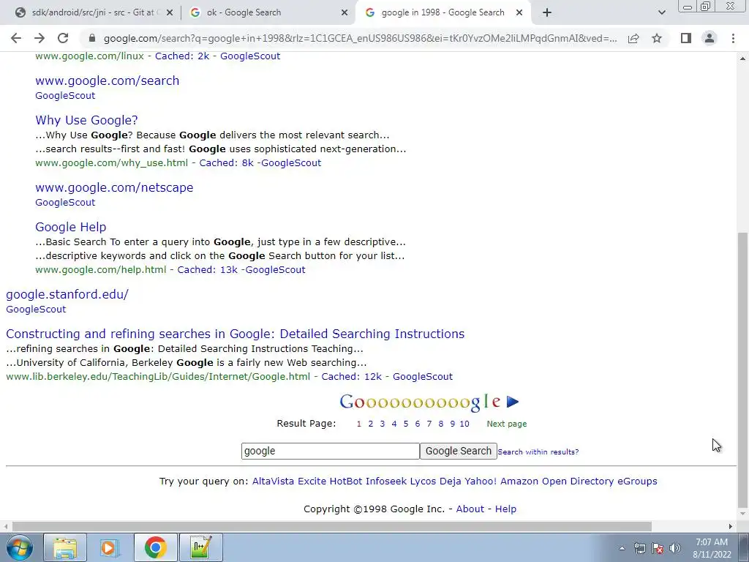Click the vertical scrollbar thumb
The height and width of the screenshot is (562, 749).
coord(742,370)
